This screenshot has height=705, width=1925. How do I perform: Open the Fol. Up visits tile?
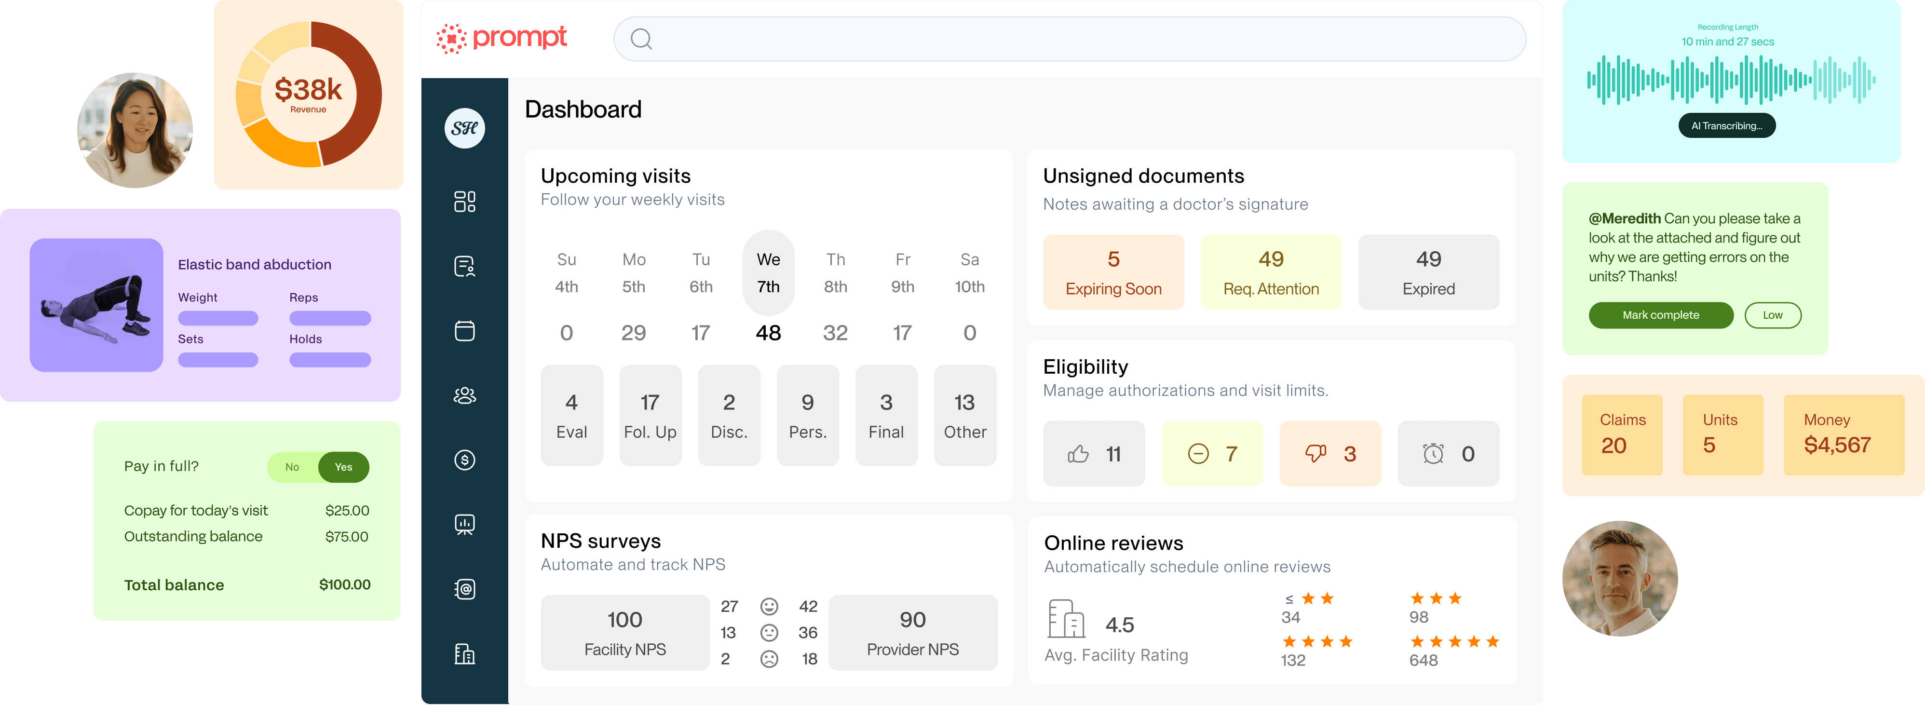pos(650,416)
